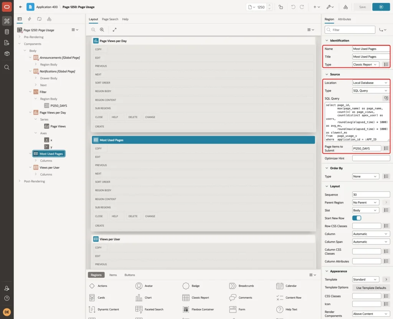Open the Page Search tab
Image resolution: width=393 pixels, height=319 pixels.
point(110,19)
